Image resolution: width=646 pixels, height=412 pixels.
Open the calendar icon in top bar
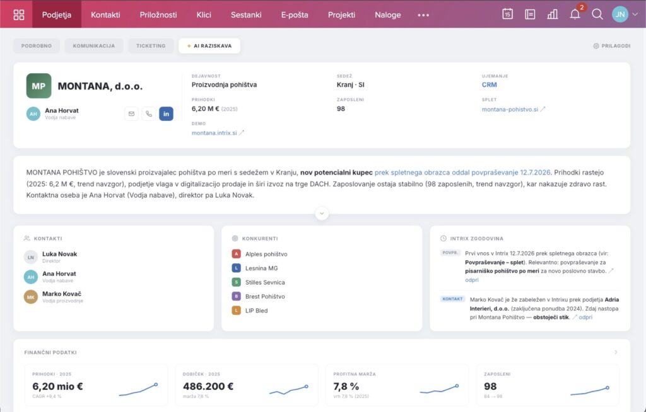click(x=507, y=14)
